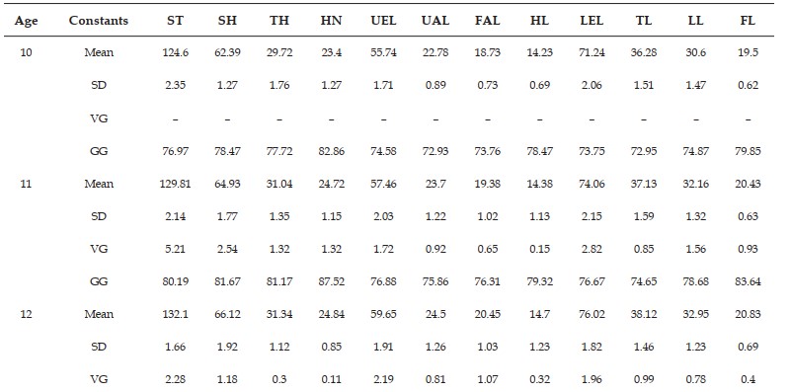Viewport: 791px width, 392px height.
Task: Select the Constants column header
Action: tap(99, 21)
